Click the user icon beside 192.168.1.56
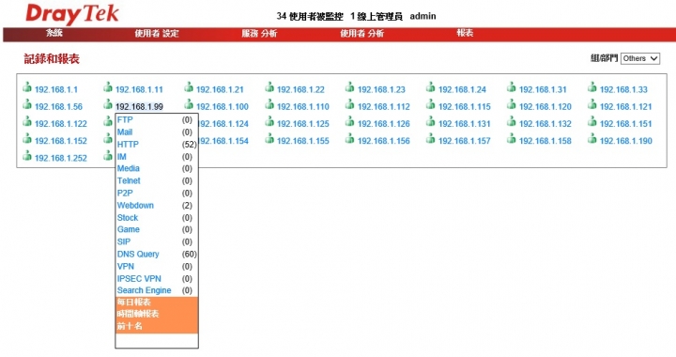Screen dimensions: 676x357 coord(27,104)
